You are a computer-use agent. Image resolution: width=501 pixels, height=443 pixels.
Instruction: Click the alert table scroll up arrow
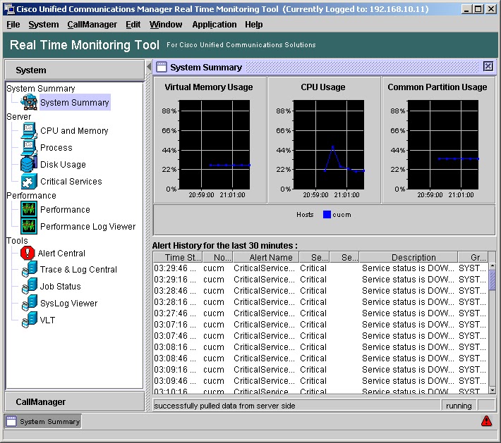coord(493,266)
